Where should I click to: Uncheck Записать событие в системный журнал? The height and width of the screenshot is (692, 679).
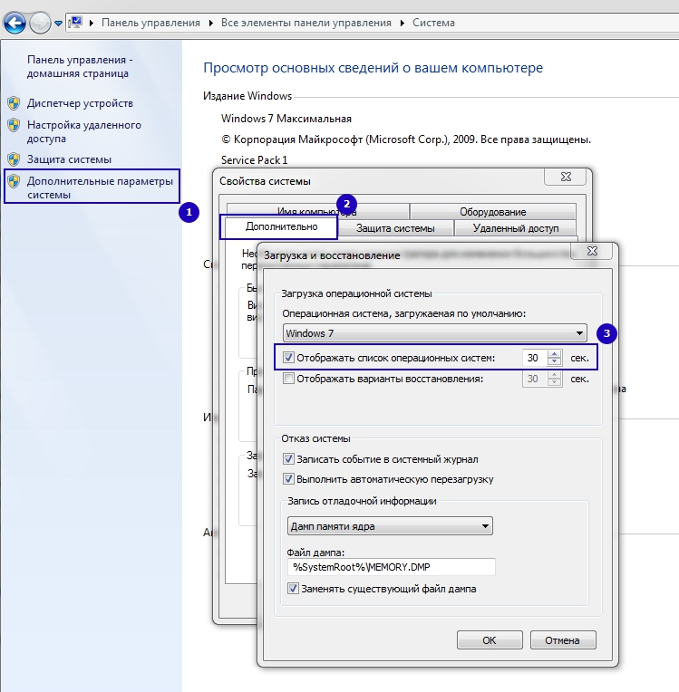289,459
